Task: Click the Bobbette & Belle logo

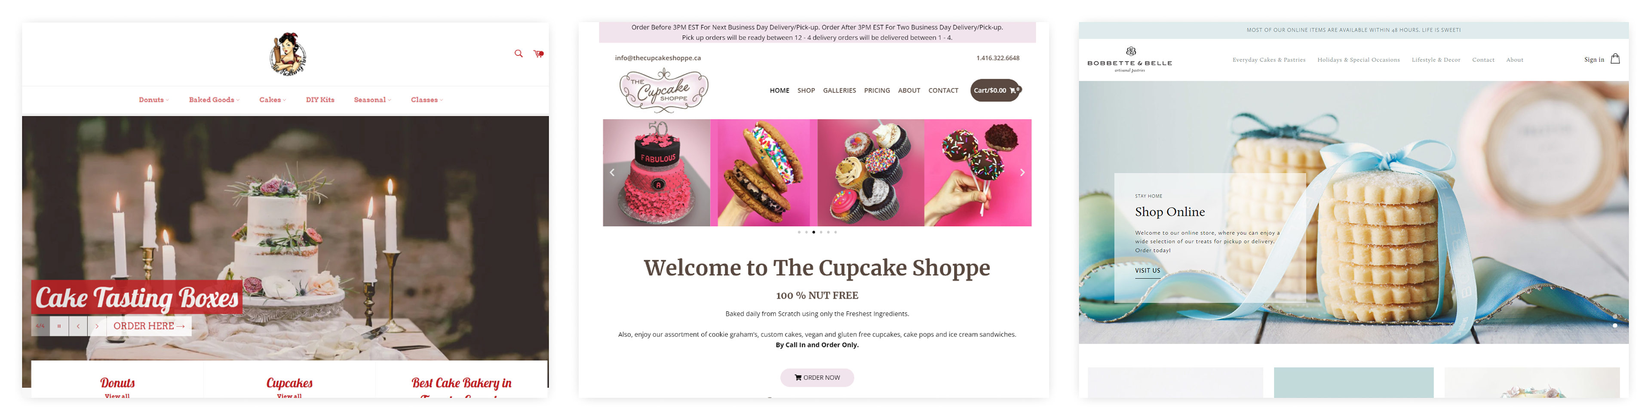Action: [x=1129, y=60]
